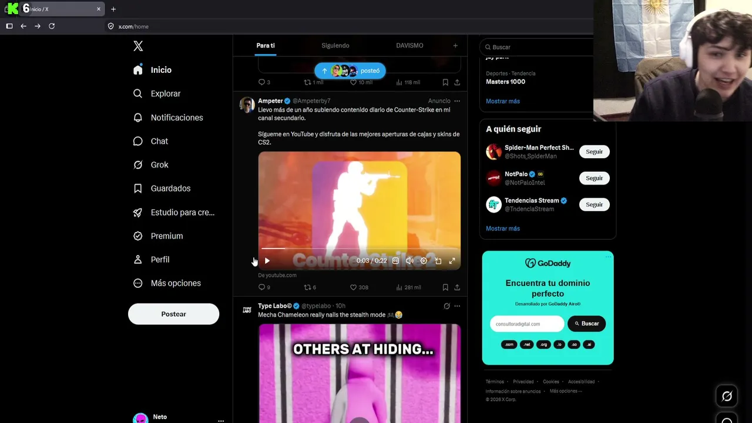752x423 pixels.
Task: Open Notificaciones in the sidebar
Action: (x=168, y=117)
